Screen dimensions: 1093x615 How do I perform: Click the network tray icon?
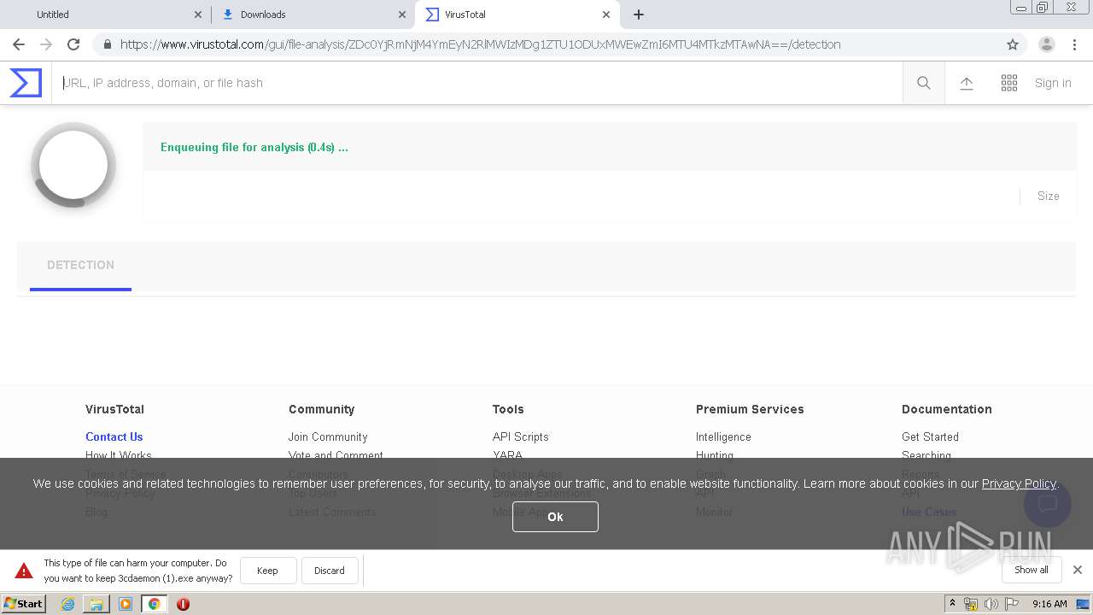pos(971,604)
